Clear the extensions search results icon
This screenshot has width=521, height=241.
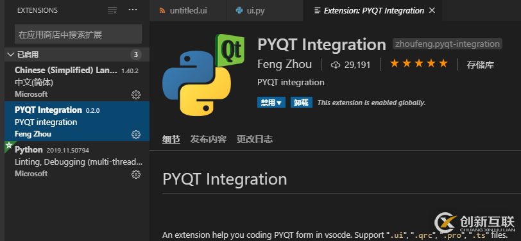[x=112, y=10]
